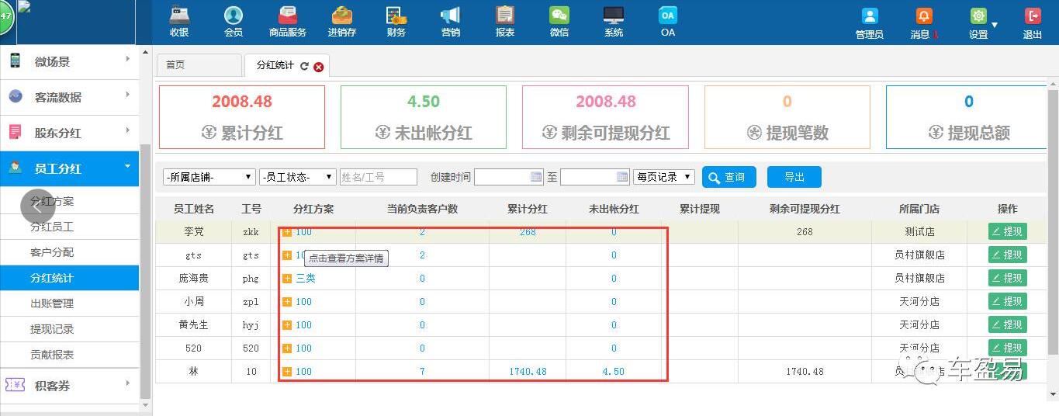Open customer count 7 for 林
Image resolution: width=1059 pixels, height=416 pixels.
(422, 372)
